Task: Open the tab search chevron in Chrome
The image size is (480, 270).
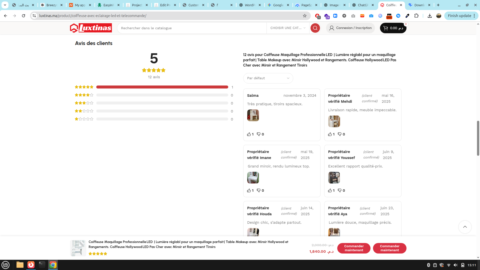Action: pyautogui.click(x=5, y=5)
